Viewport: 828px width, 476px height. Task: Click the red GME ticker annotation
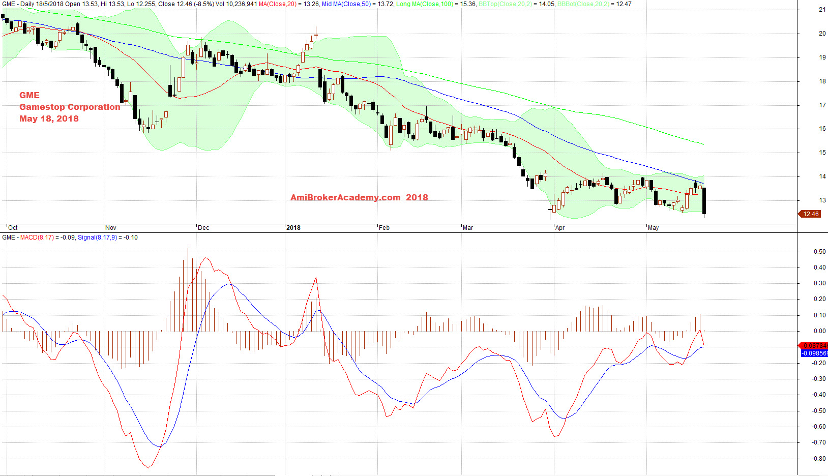(x=29, y=95)
